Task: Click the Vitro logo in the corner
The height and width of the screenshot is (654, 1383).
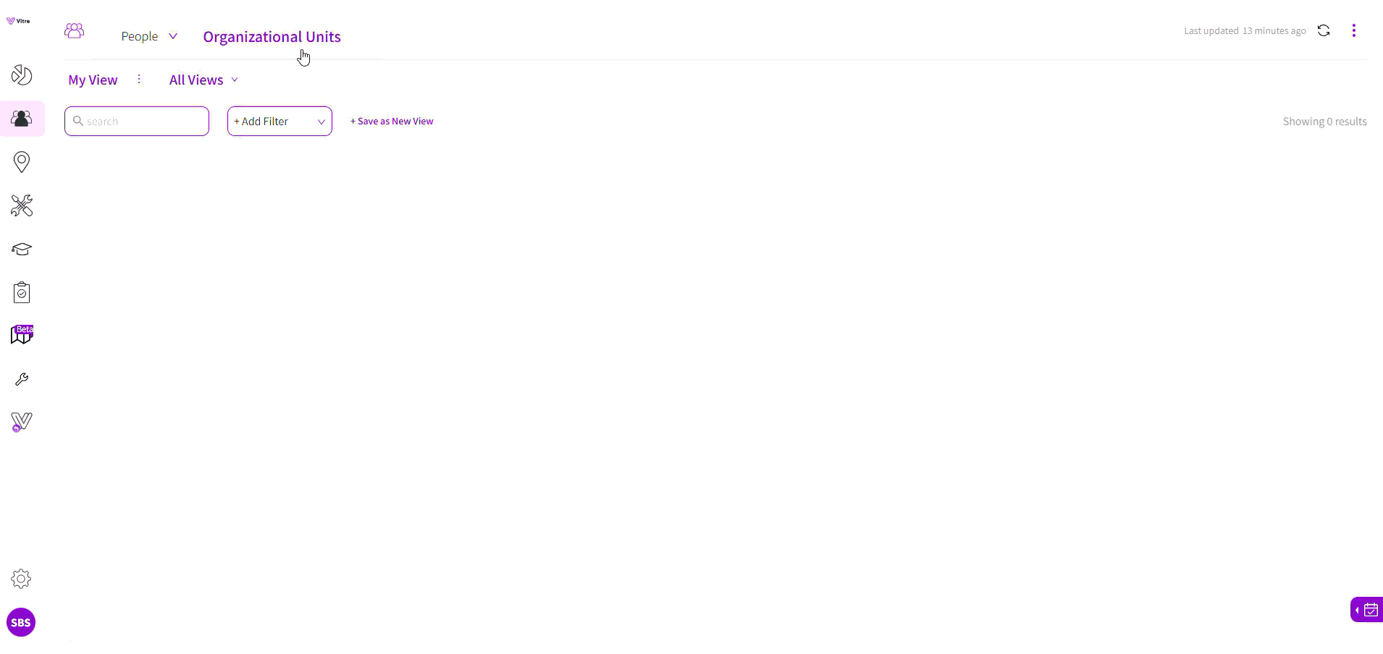Action: (x=18, y=21)
